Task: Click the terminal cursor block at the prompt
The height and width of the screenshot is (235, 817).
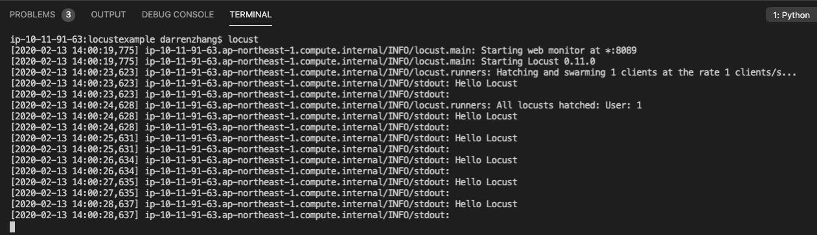Action: click(x=13, y=227)
